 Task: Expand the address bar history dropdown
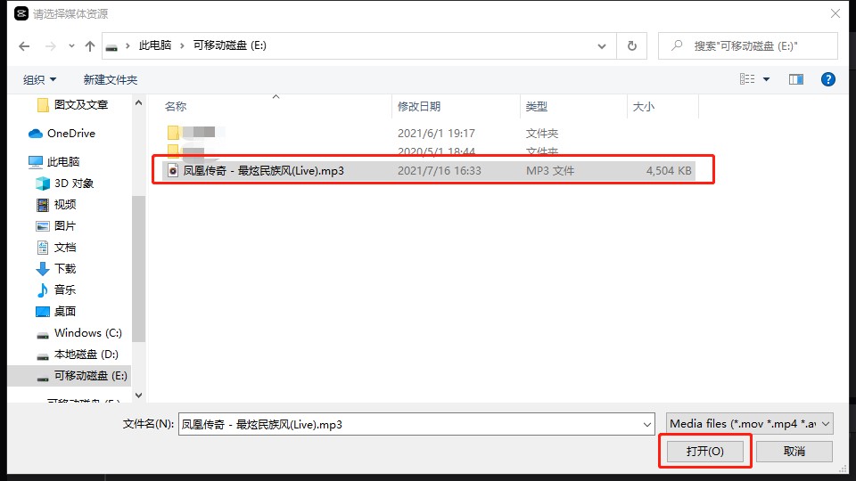[x=602, y=46]
